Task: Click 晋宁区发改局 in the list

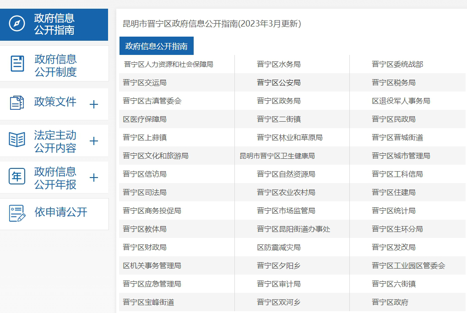Action: pyautogui.click(x=394, y=248)
